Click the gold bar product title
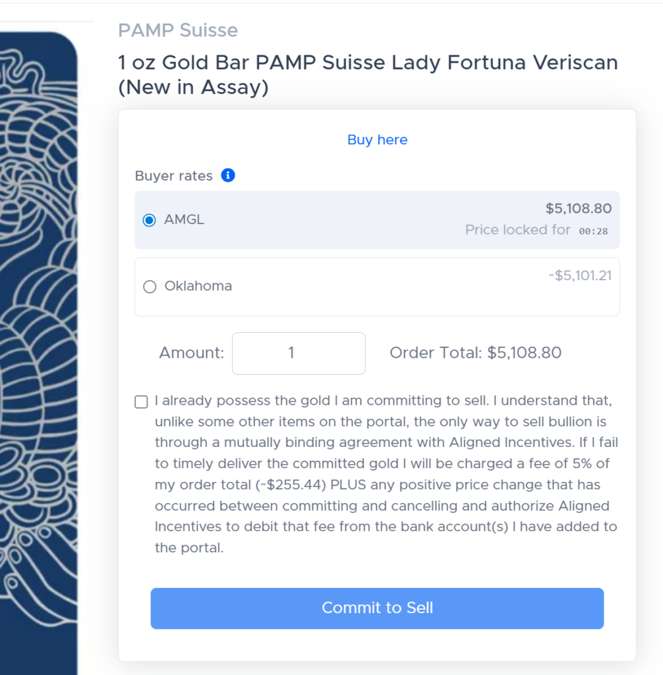 367,74
